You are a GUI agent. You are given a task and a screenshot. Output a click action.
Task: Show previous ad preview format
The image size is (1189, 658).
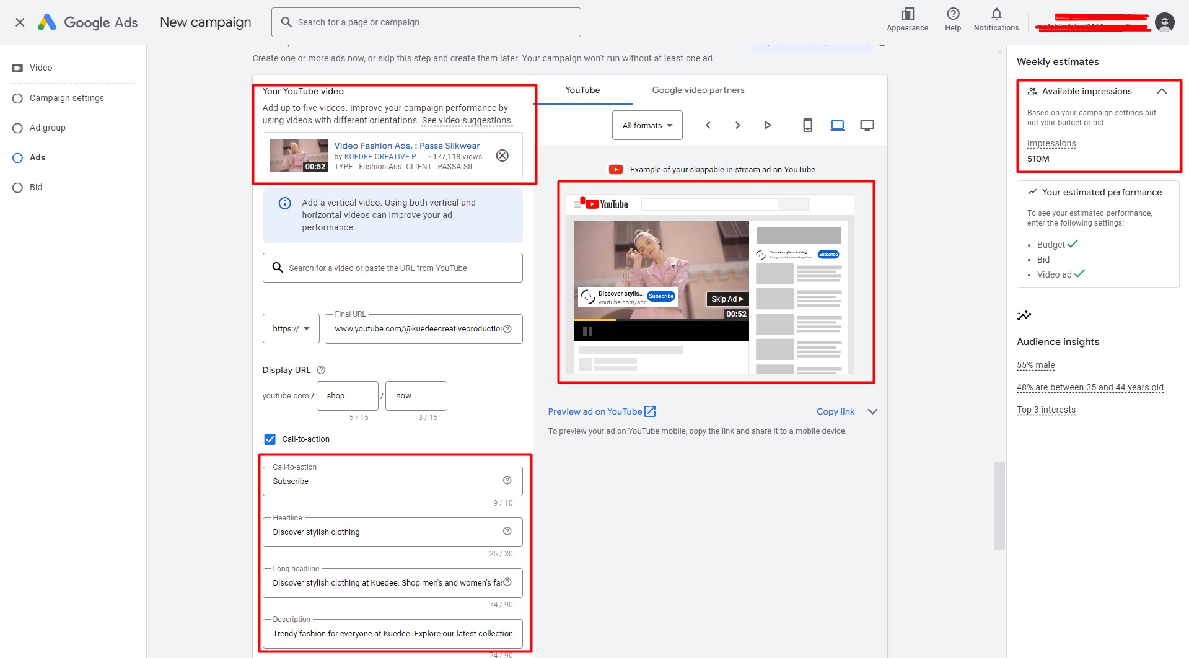[708, 125]
